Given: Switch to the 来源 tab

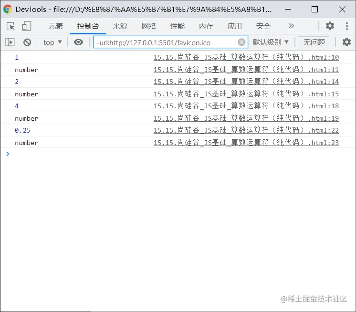Looking at the screenshot, I should click(x=120, y=26).
